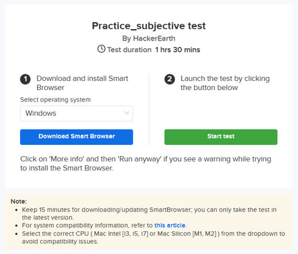Click the step 2 numbered circle
The image size is (298, 254).
pos(170,79)
